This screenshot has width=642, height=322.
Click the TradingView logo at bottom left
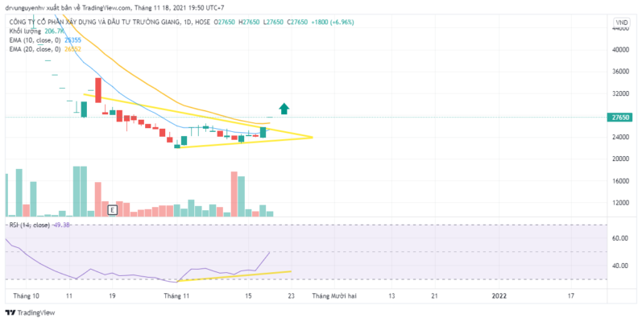[x=30, y=312]
